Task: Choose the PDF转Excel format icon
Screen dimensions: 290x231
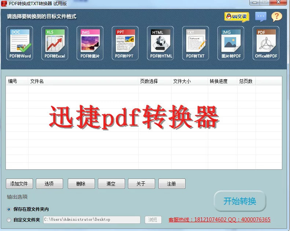Action: pos(55,43)
